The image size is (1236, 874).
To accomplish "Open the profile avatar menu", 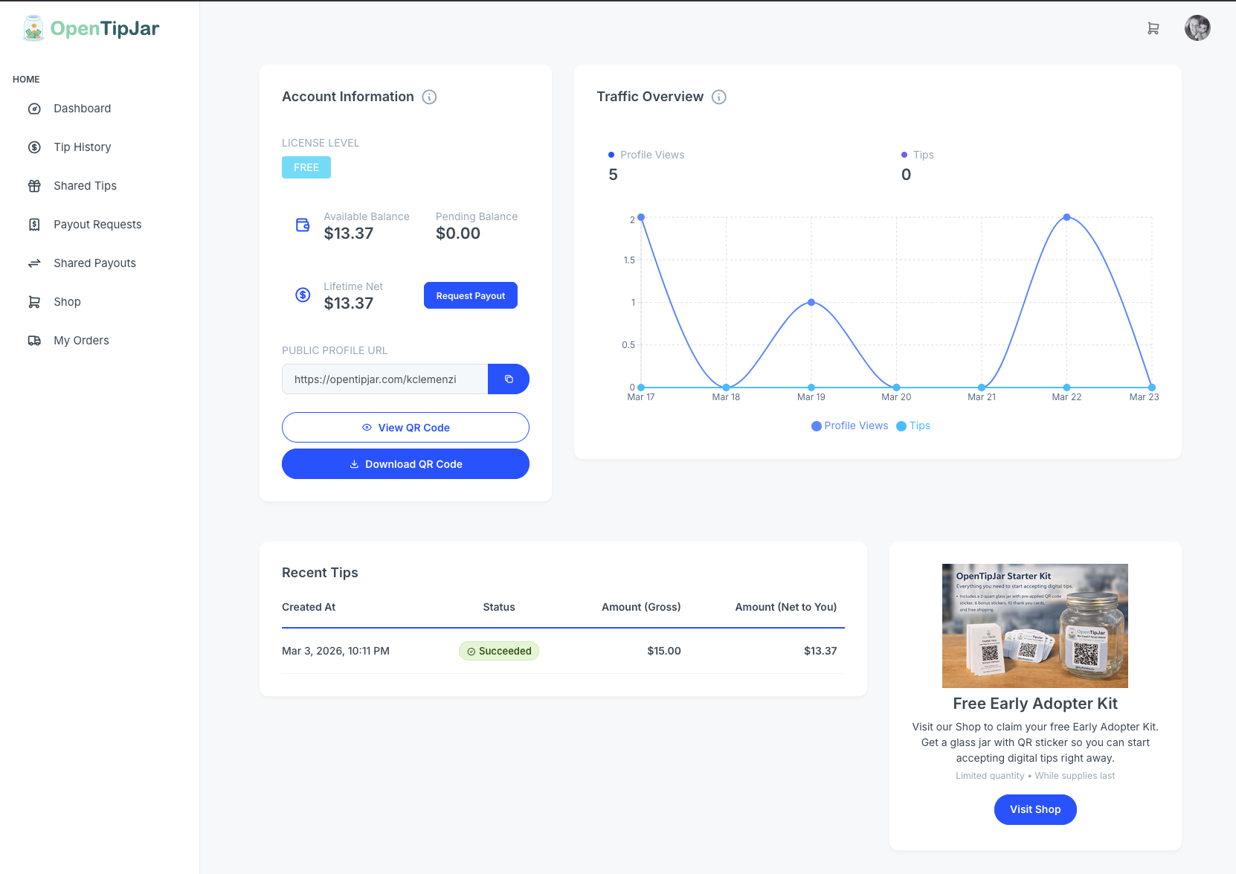I will [x=1197, y=28].
